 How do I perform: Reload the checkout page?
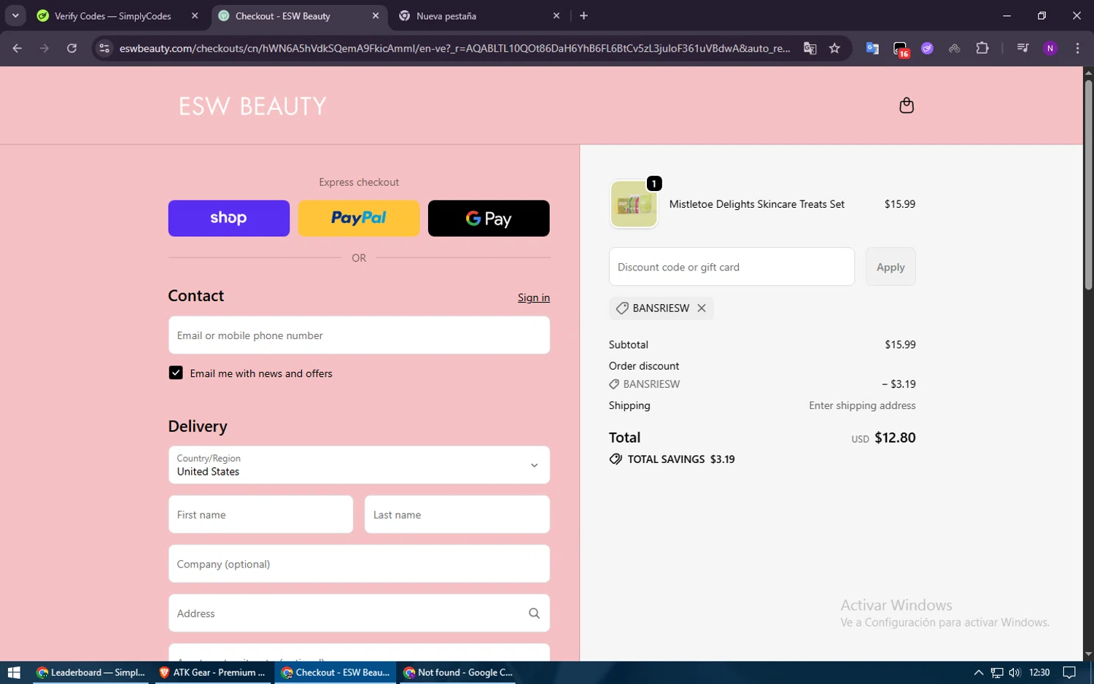71,48
